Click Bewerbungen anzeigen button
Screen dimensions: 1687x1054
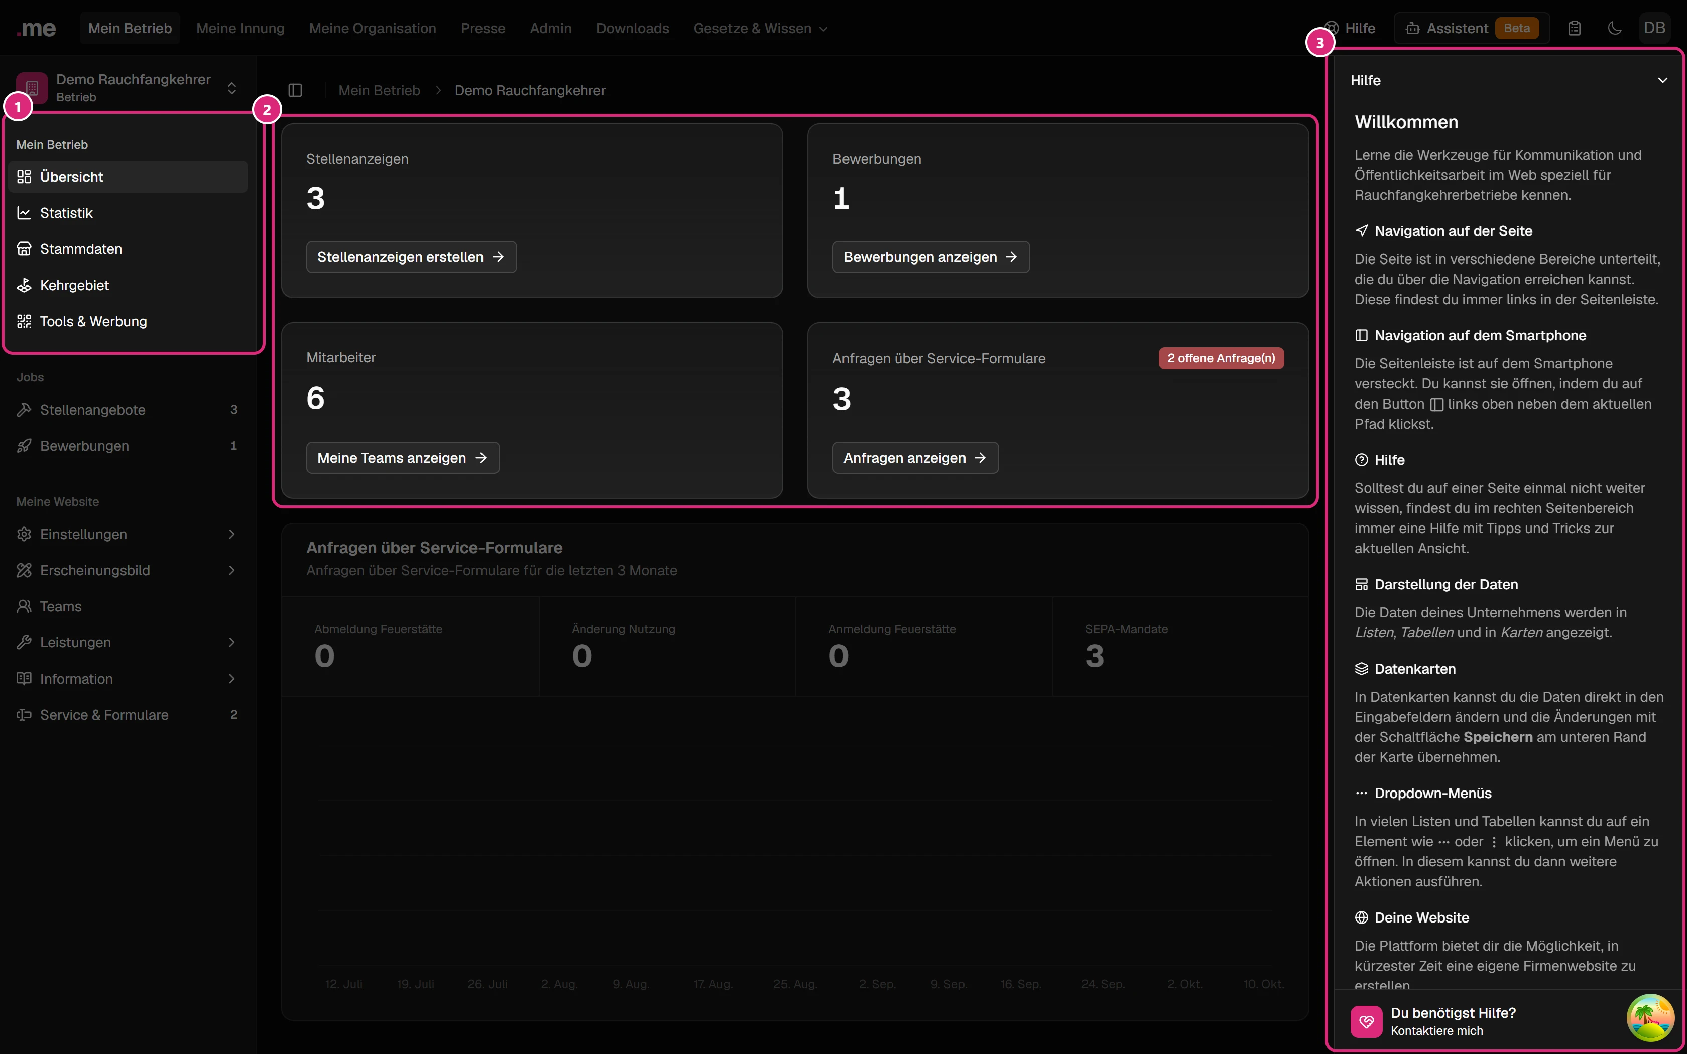(x=931, y=257)
